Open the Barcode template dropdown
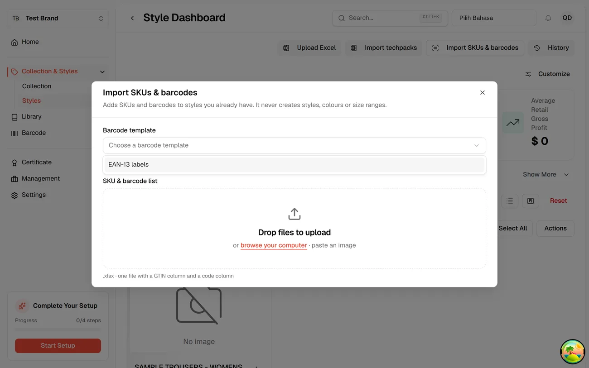This screenshot has height=368, width=589. click(294, 145)
